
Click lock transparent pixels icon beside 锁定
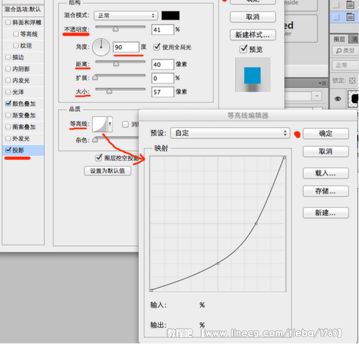[352, 80]
